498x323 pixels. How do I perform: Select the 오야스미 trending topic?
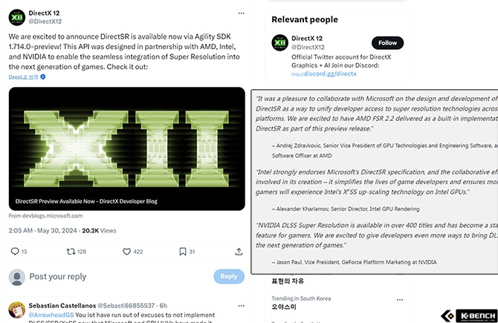tap(284, 306)
